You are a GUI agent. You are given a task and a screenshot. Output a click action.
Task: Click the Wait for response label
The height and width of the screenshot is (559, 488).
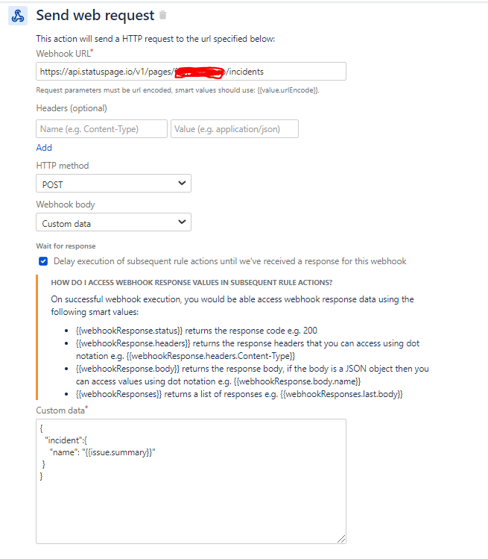pos(66,246)
